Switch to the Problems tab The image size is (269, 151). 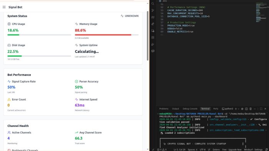(x=164, y=109)
